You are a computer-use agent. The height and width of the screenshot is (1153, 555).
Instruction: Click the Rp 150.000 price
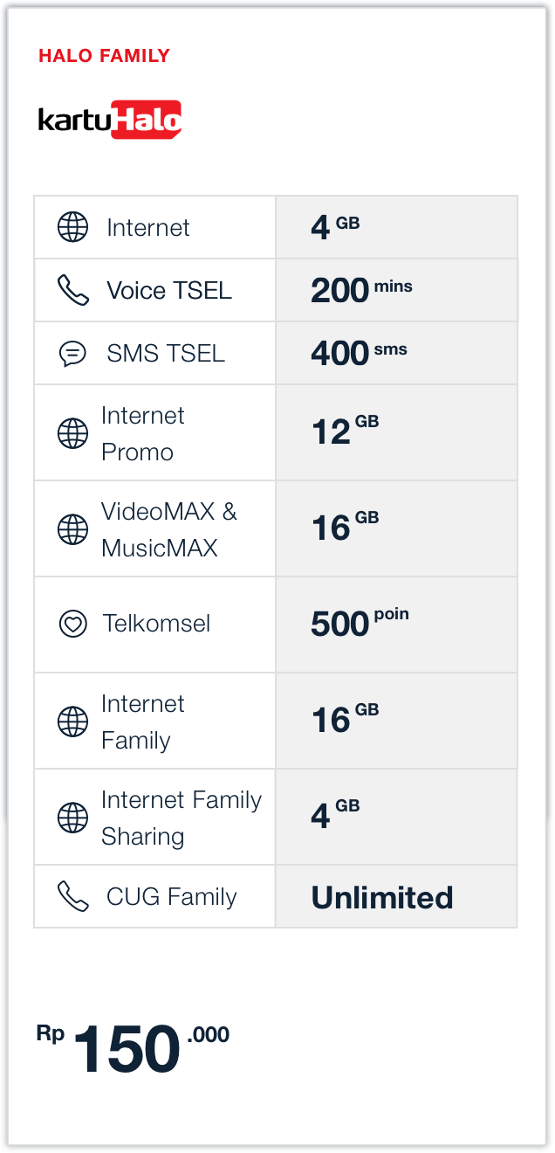(133, 1047)
